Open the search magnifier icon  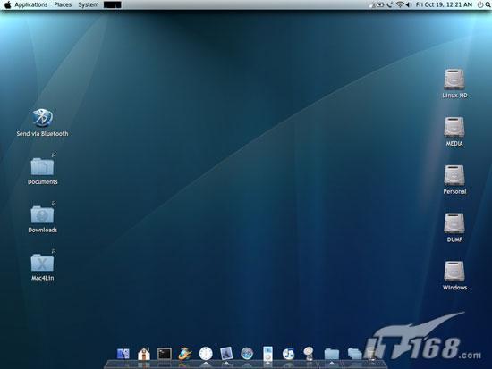(x=488, y=4)
